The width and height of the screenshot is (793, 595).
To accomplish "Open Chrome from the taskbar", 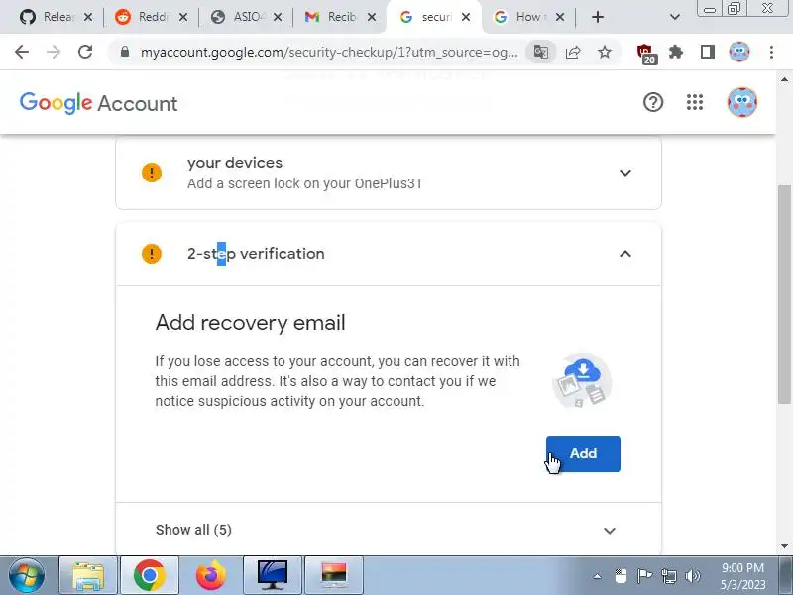I will coord(150,575).
